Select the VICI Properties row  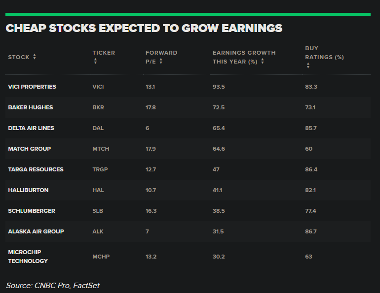click(32, 87)
